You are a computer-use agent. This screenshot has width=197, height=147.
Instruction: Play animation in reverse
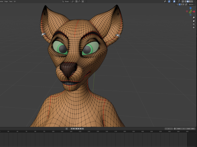(x=76, y=129)
